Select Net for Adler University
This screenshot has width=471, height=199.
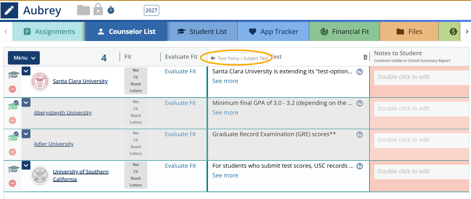(136, 133)
